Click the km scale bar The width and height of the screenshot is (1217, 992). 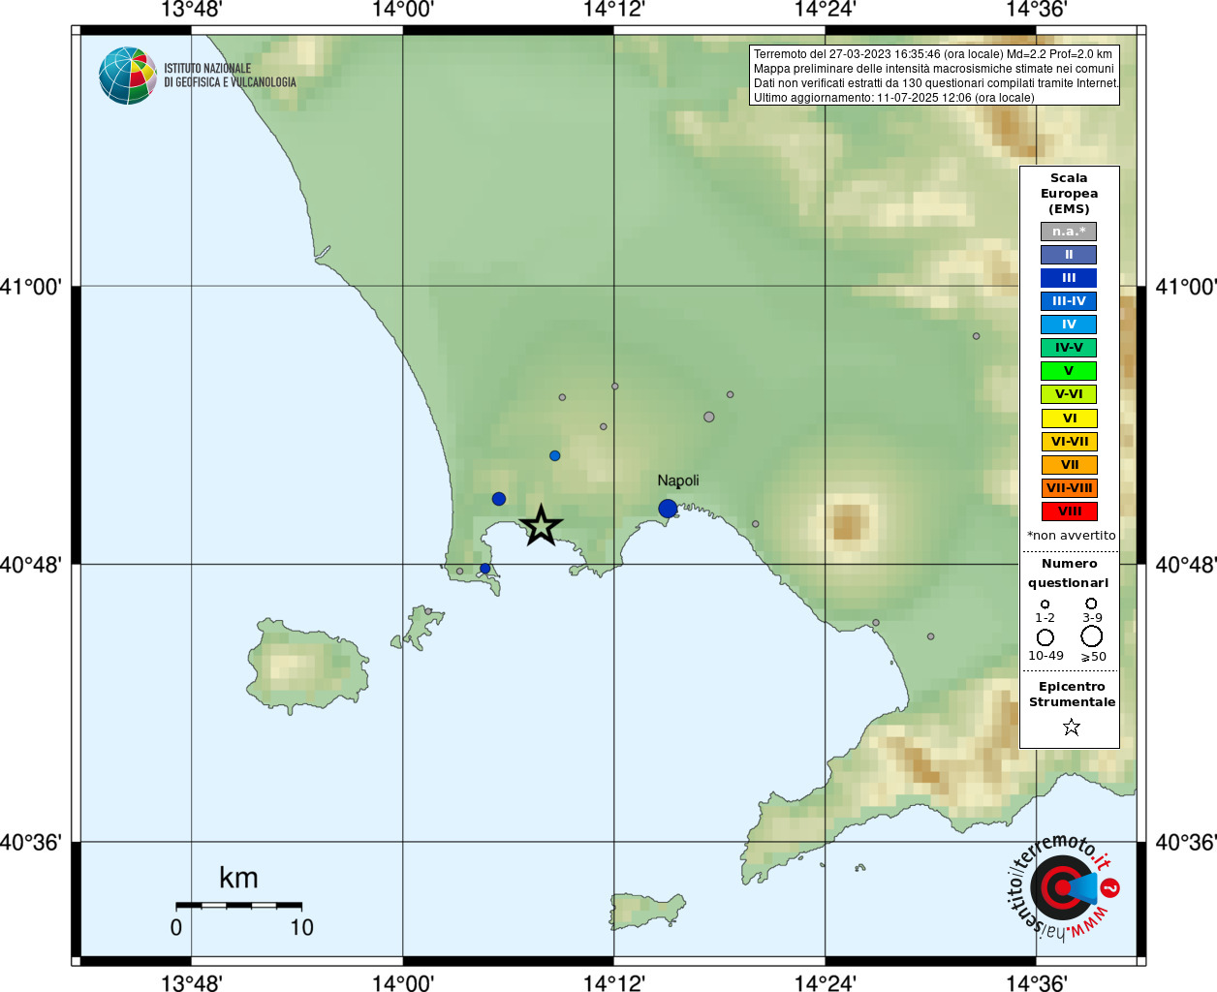238,905
